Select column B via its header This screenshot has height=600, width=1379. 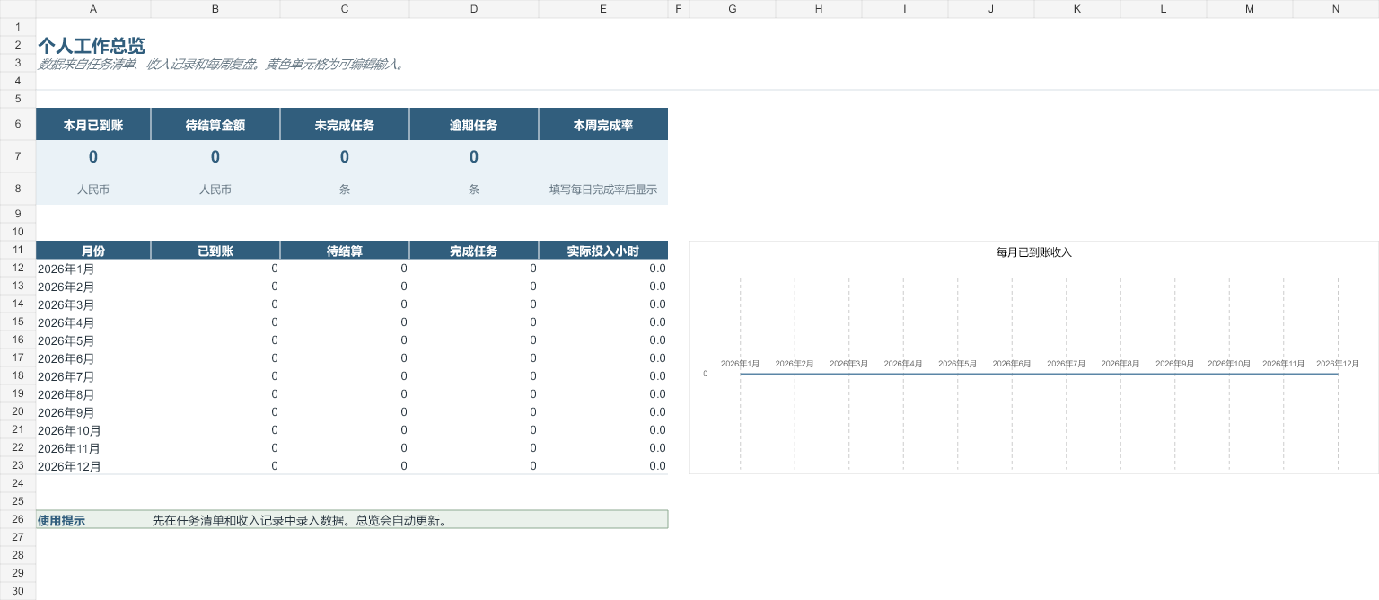tap(215, 9)
